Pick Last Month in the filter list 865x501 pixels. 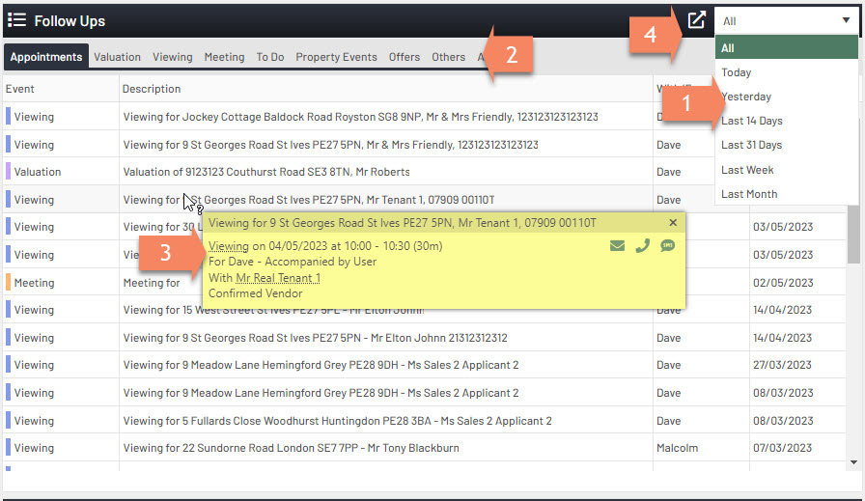(749, 194)
